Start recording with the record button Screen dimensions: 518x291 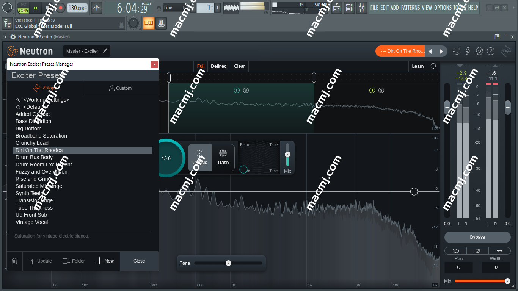pos(60,8)
